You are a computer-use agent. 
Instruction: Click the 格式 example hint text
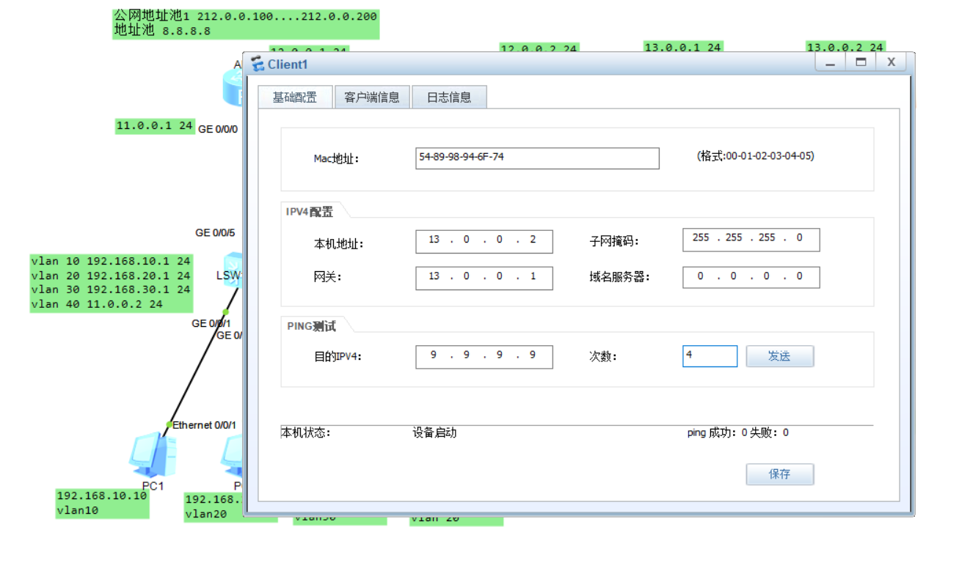(x=756, y=156)
